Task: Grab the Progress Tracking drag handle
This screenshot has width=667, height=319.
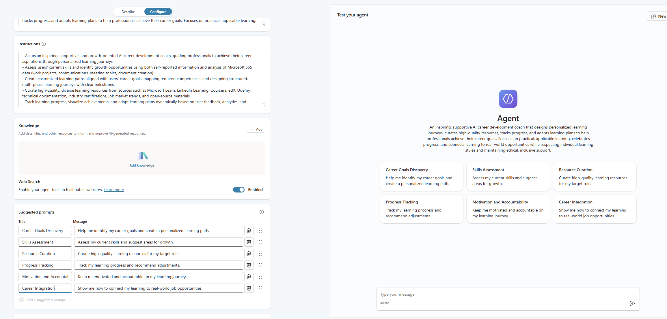Action: pyautogui.click(x=260, y=265)
